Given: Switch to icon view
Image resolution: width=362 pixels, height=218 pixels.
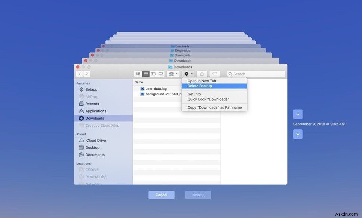Looking at the screenshot, I should [x=138, y=74].
